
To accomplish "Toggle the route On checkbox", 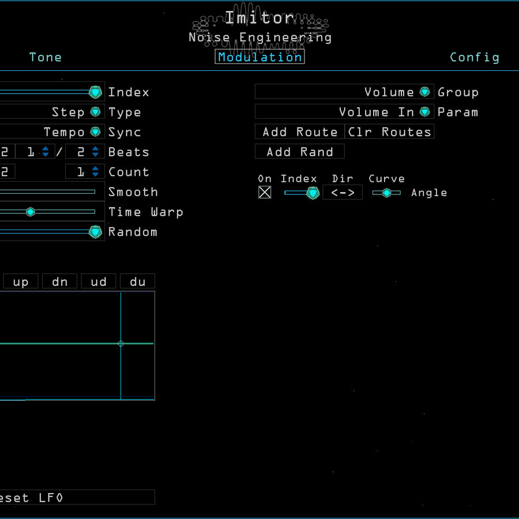I will tap(265, 193).
